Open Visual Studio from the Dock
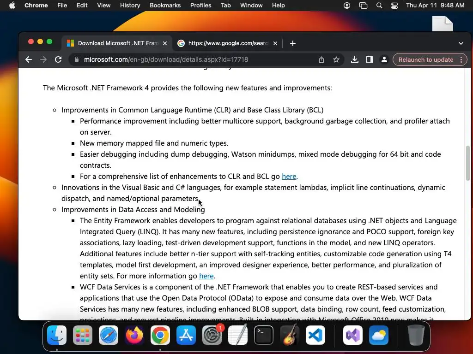This screenshot has height=354, width=473. tap(352, 335)
